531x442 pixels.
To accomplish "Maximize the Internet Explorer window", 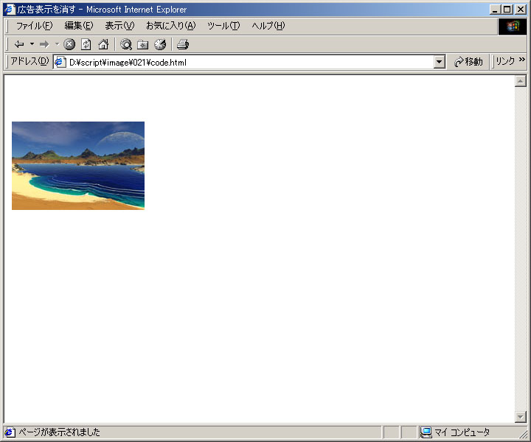I will 507,10.
